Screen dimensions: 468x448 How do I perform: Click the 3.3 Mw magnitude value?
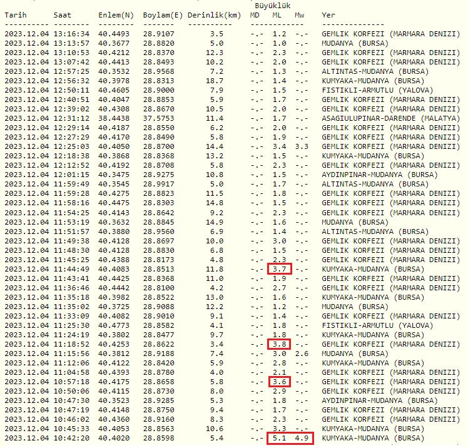[x=302, y=146]
